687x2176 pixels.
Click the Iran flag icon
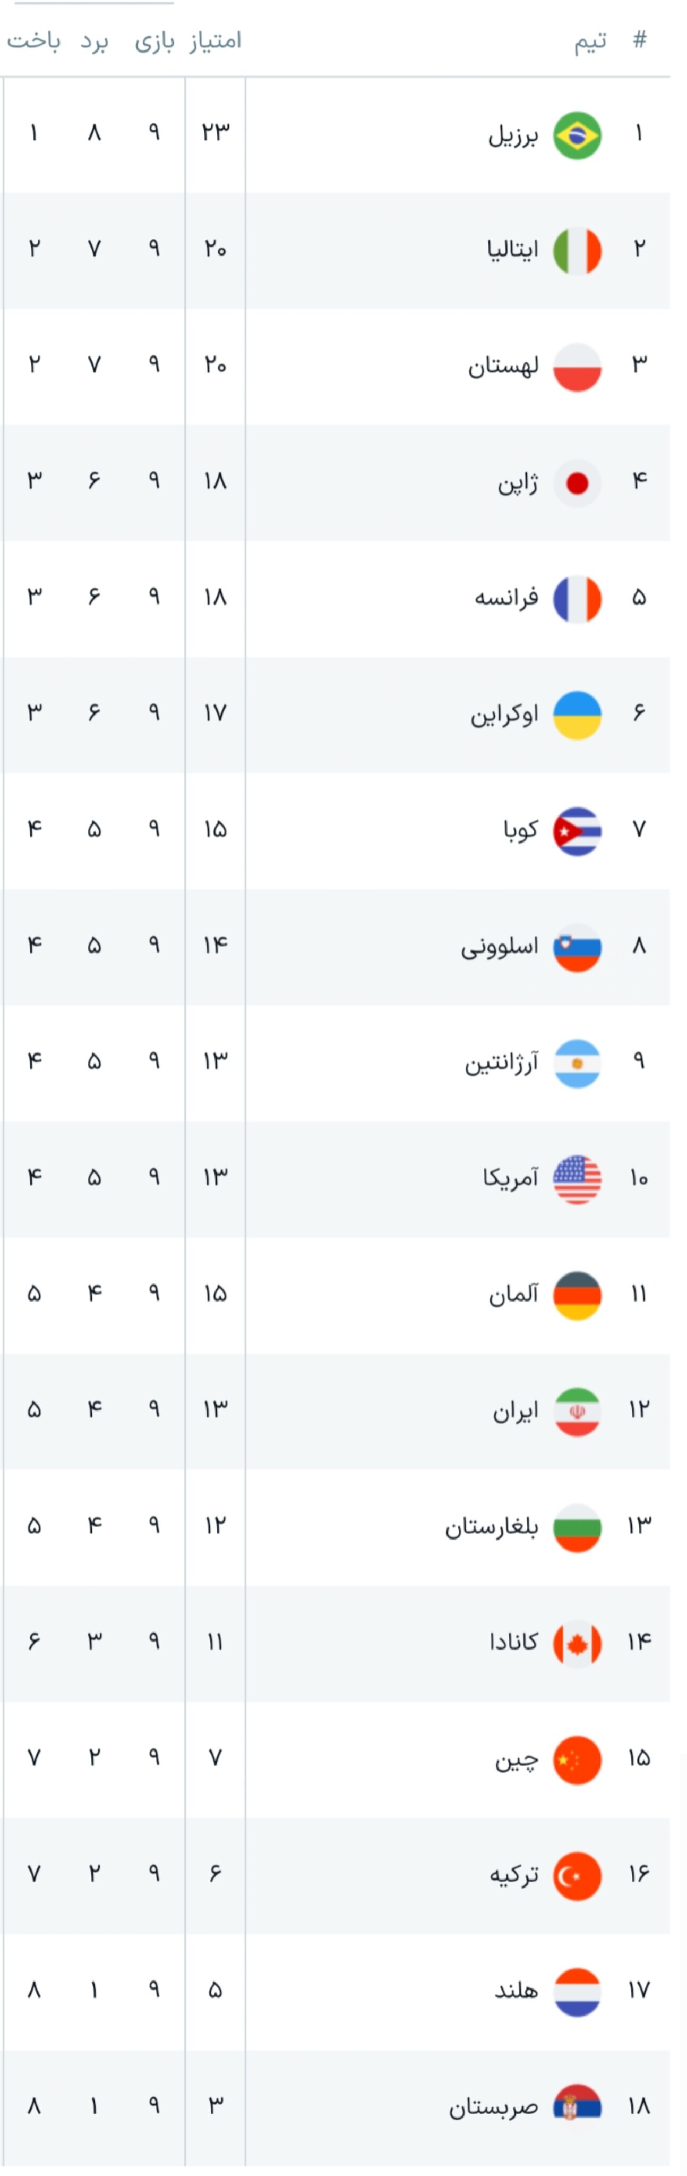577,1412
